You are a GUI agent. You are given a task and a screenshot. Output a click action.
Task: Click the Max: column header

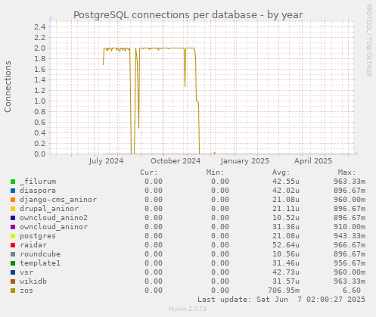[347, 172]
